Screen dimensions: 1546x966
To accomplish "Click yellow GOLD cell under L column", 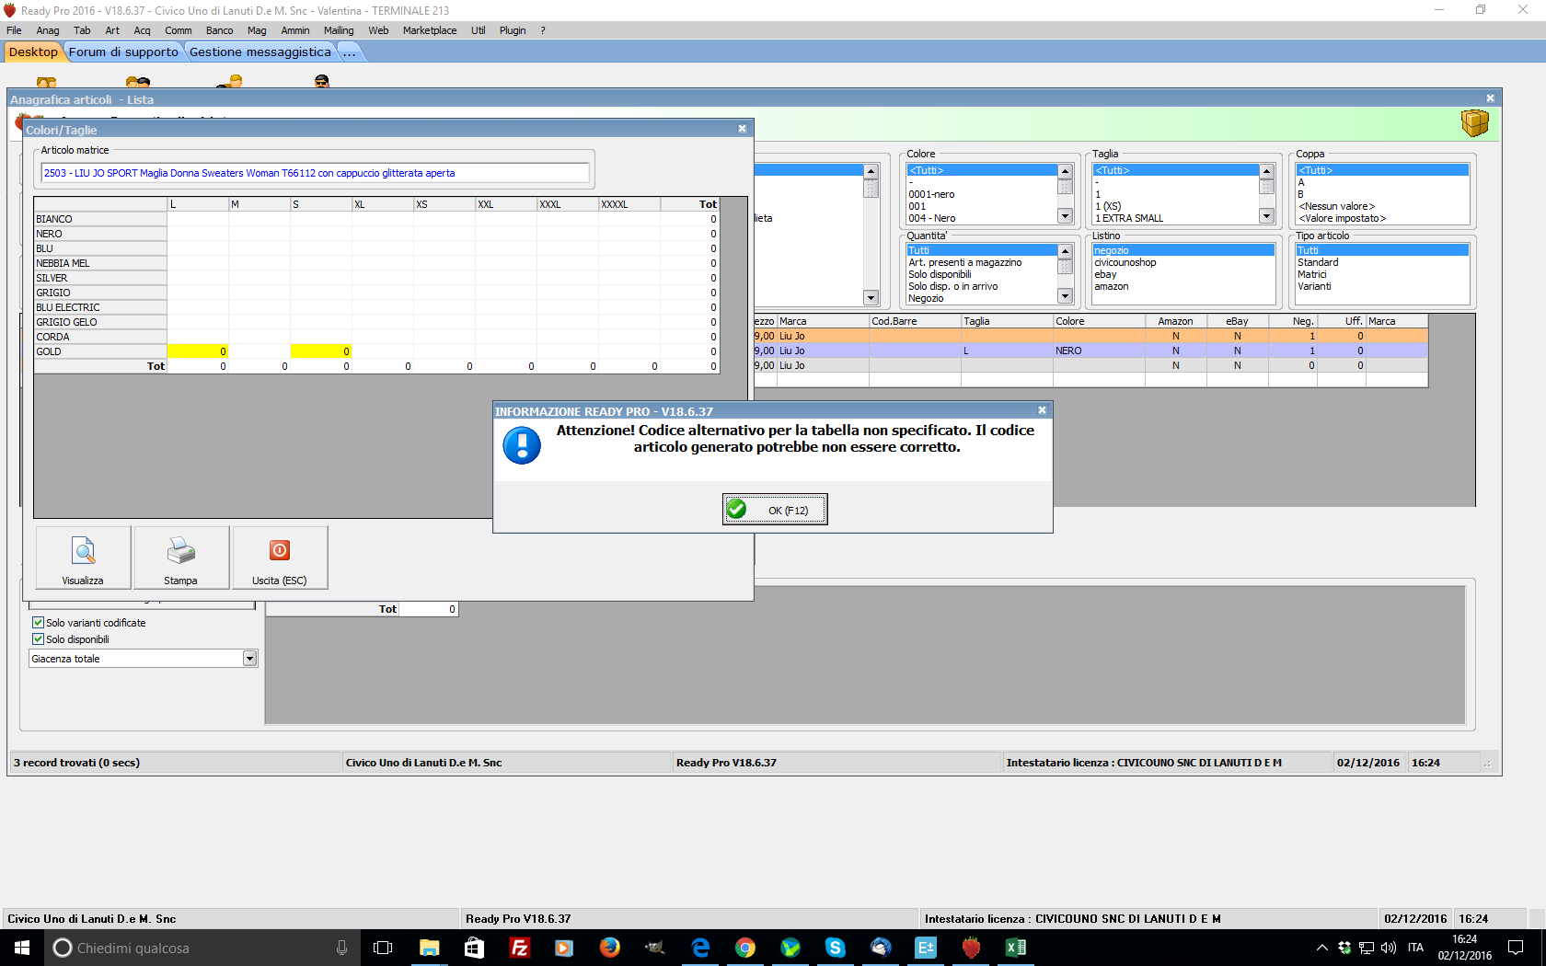I will (197, 351).
